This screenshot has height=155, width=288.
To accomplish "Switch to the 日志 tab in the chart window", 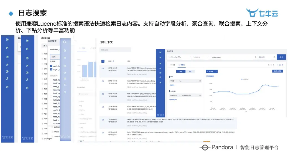I will point(173,65).
